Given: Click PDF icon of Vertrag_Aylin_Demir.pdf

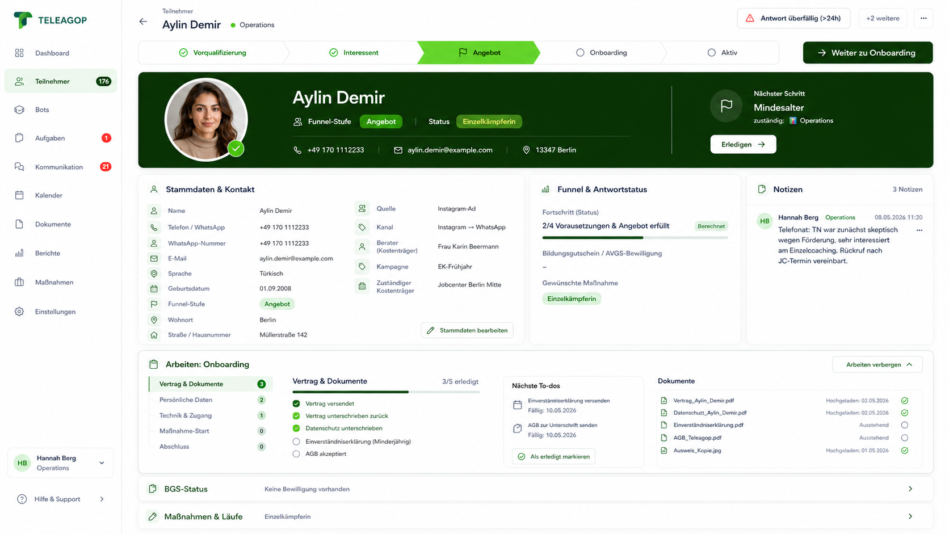Looking at the screenshot, I should point(664,401).
